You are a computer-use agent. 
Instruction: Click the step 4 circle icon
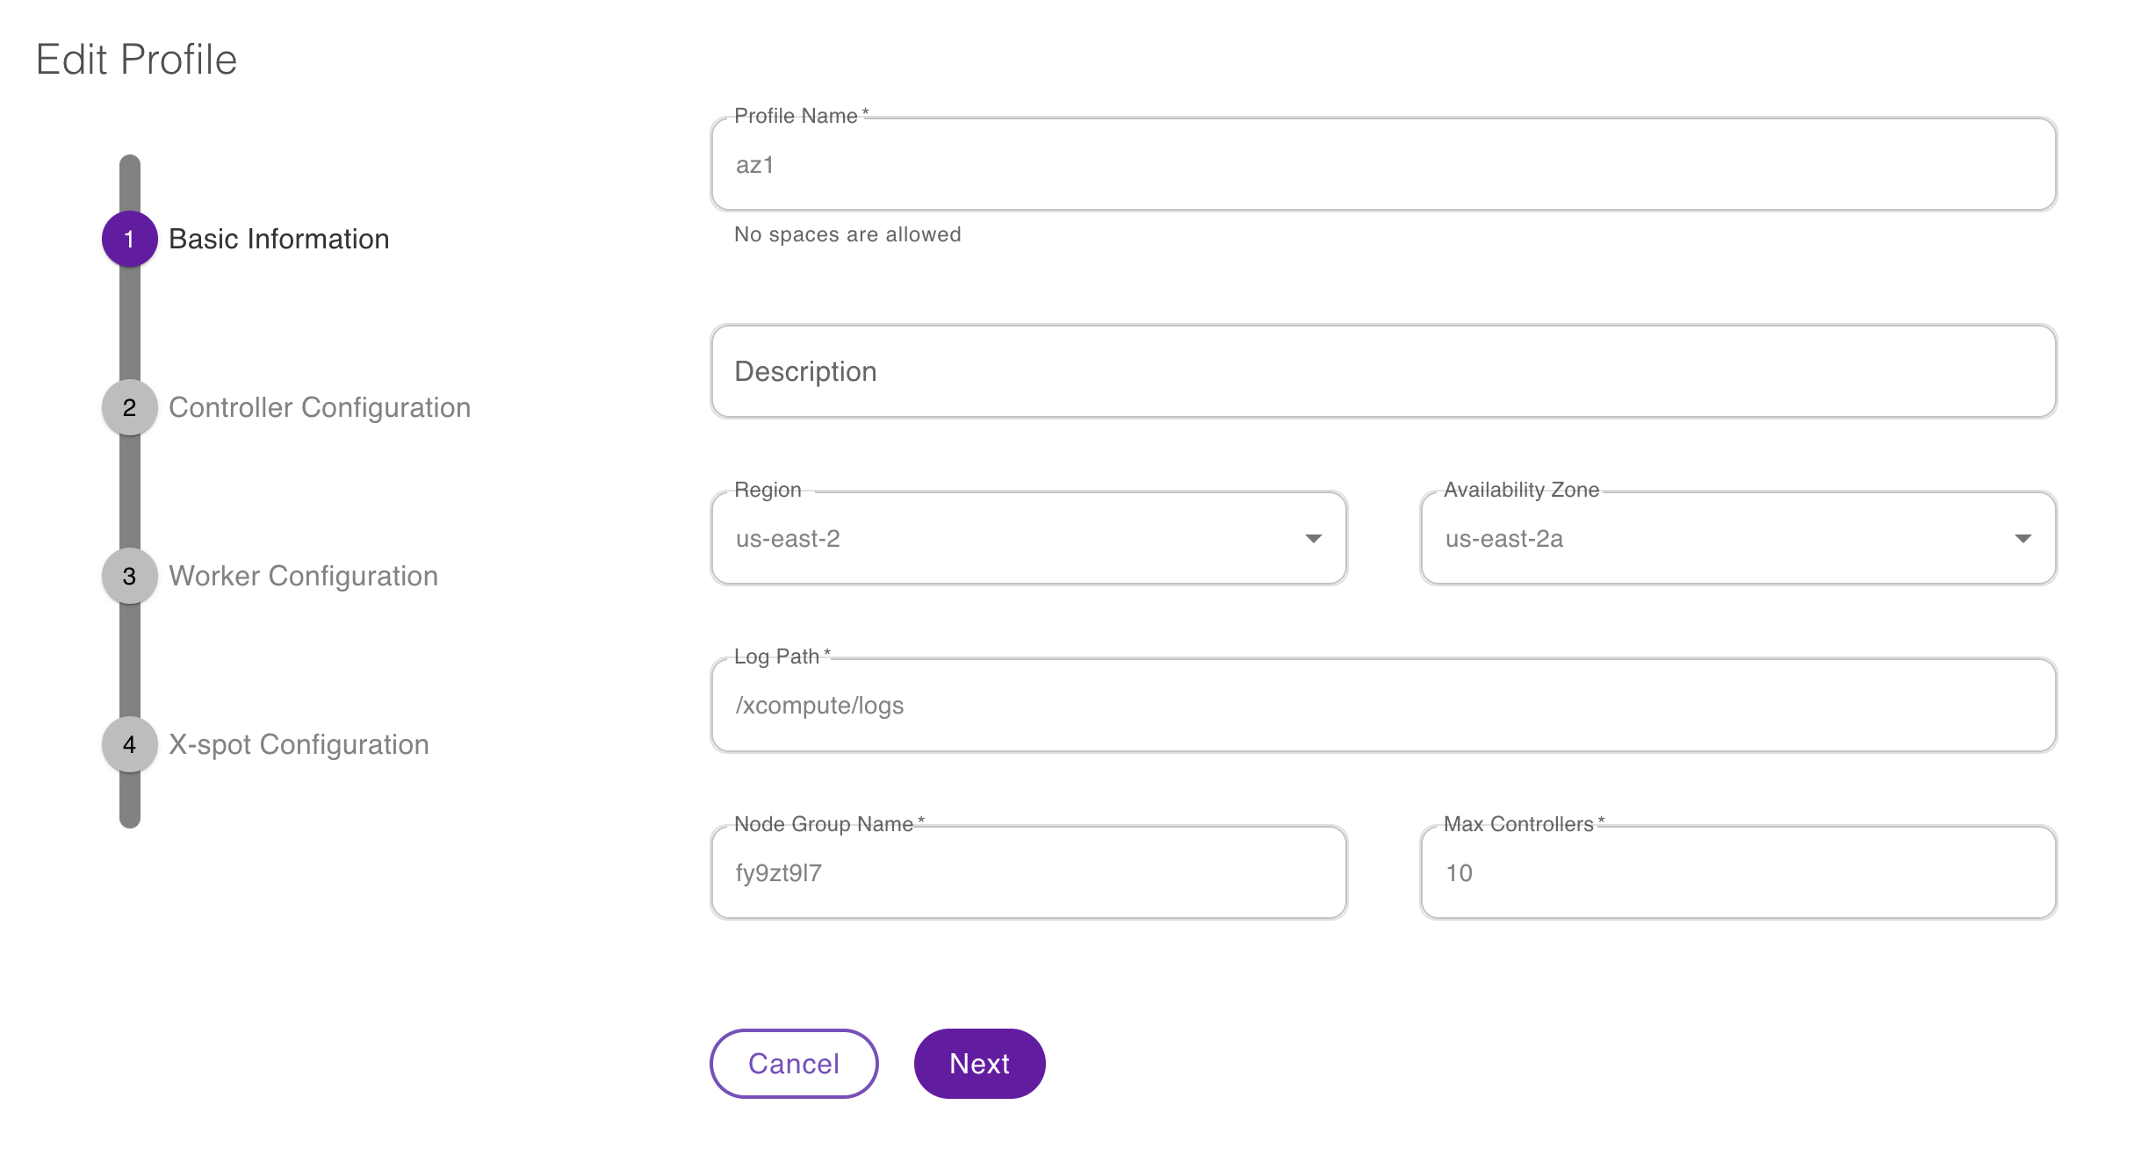pyautogui.click(x=129, y=744)
